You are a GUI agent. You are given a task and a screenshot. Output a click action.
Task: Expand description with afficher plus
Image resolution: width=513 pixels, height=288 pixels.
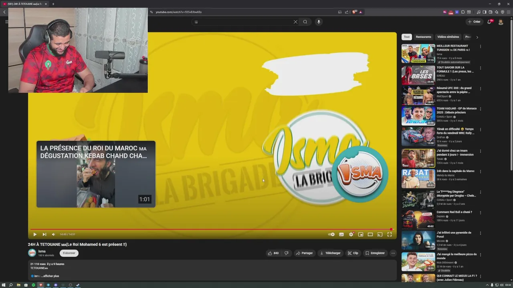(51, 276)
